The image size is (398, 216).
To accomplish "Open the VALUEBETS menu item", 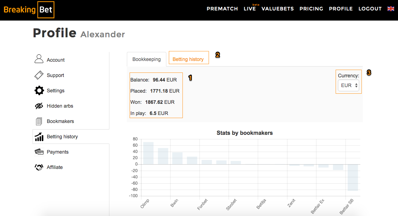I will (x=277, y=9).
